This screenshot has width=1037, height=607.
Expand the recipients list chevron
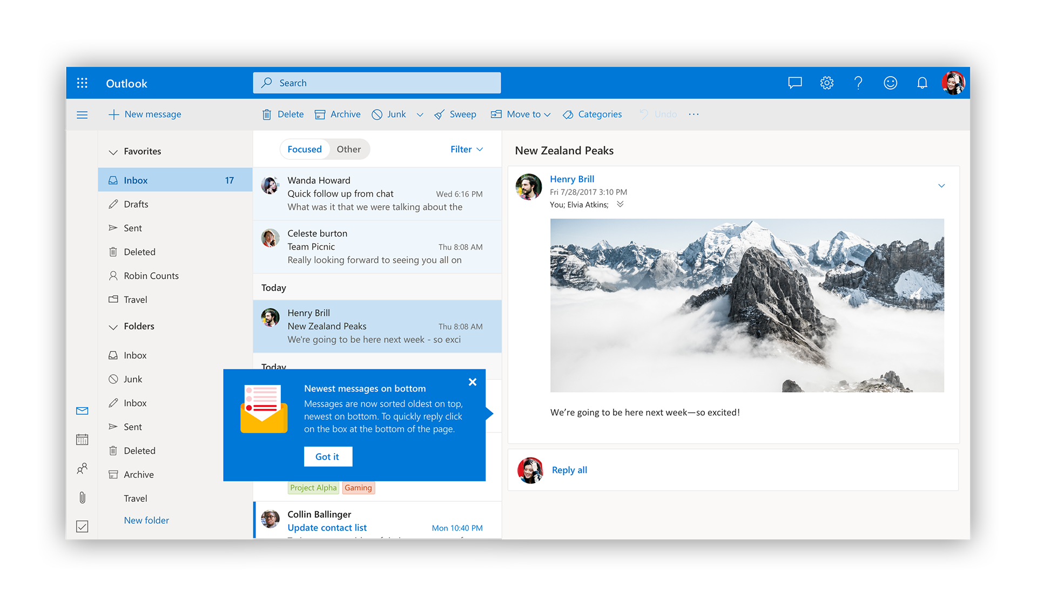tap(620, 204)
